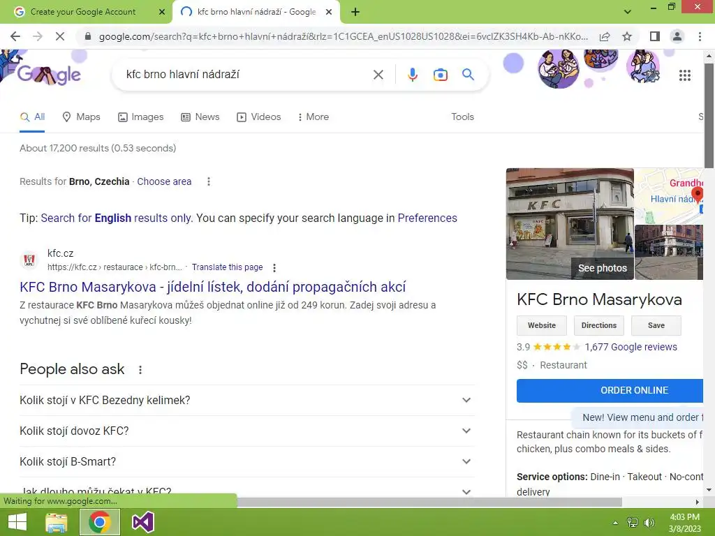Open the street view thumbnail below the map

point(668,252)
